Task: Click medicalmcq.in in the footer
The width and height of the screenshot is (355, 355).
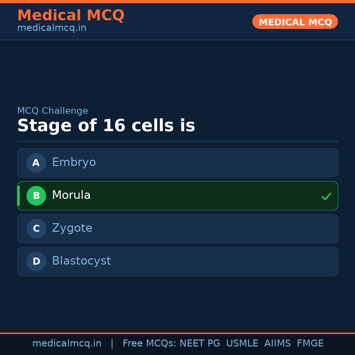Action: 67,343
